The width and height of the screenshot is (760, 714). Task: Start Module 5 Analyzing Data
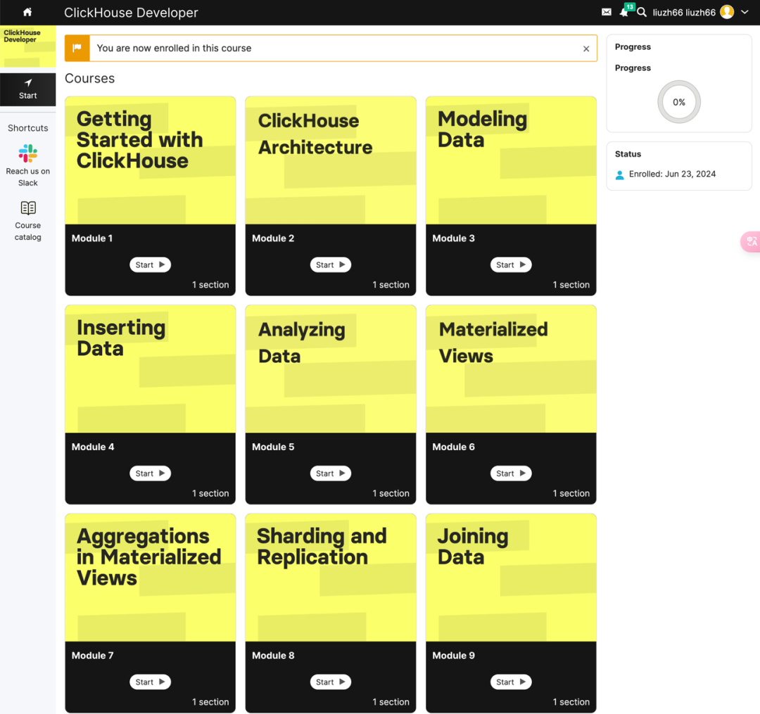pos(331,473)
